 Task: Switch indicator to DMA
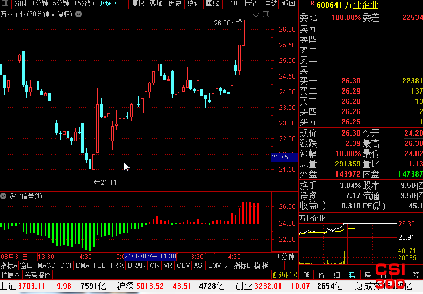[x=83, y=265]
